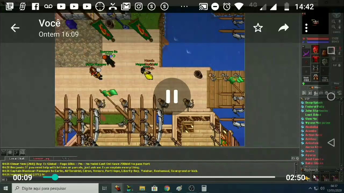This screenshot has width=344, height=193.
Task: Close the VIP panel
Action: (x=341, y=99)
